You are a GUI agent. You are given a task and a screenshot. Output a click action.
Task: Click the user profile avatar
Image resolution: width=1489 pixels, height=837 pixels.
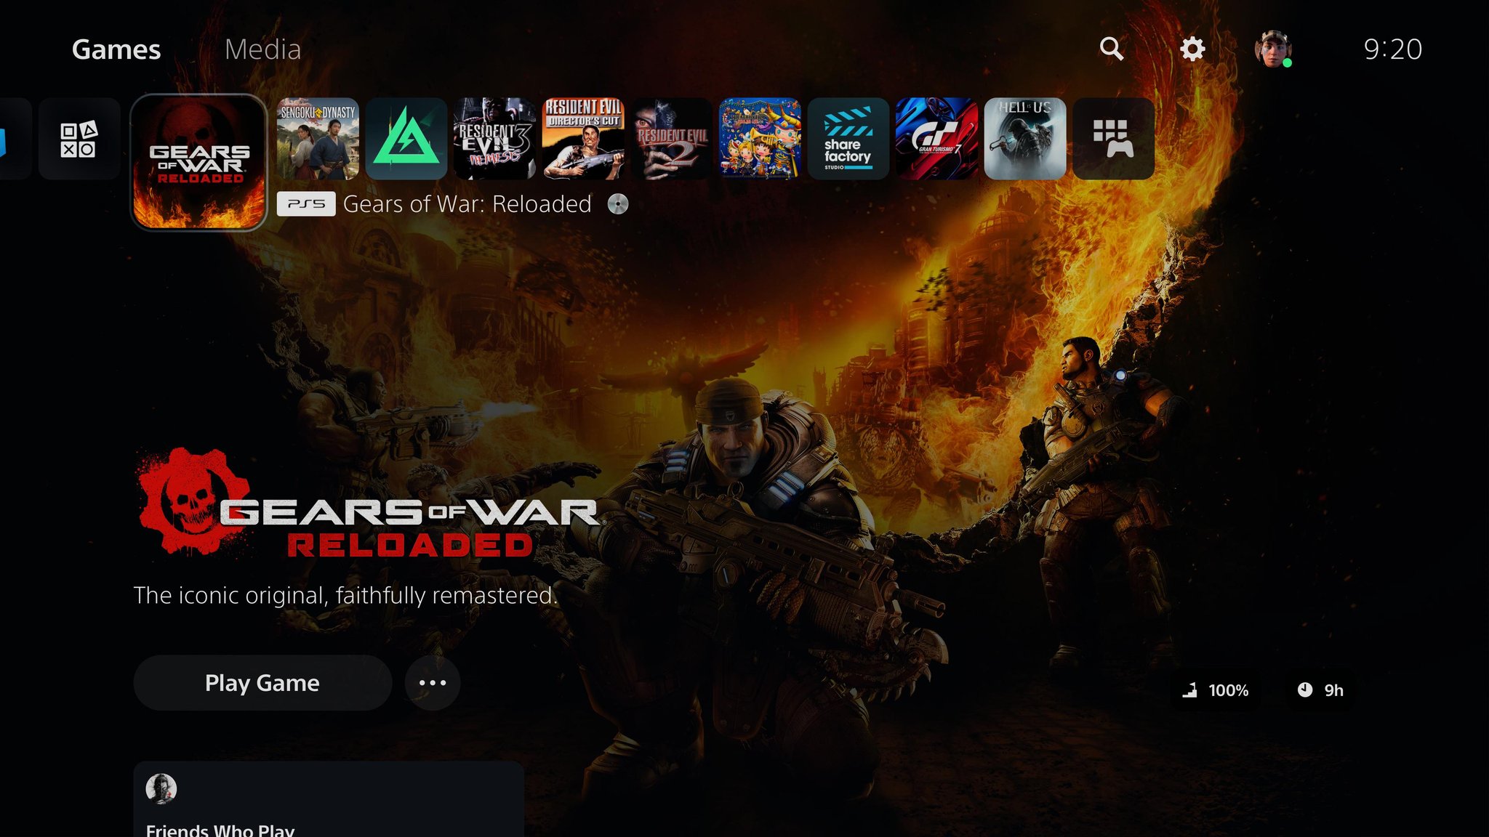coord(1272,49)
